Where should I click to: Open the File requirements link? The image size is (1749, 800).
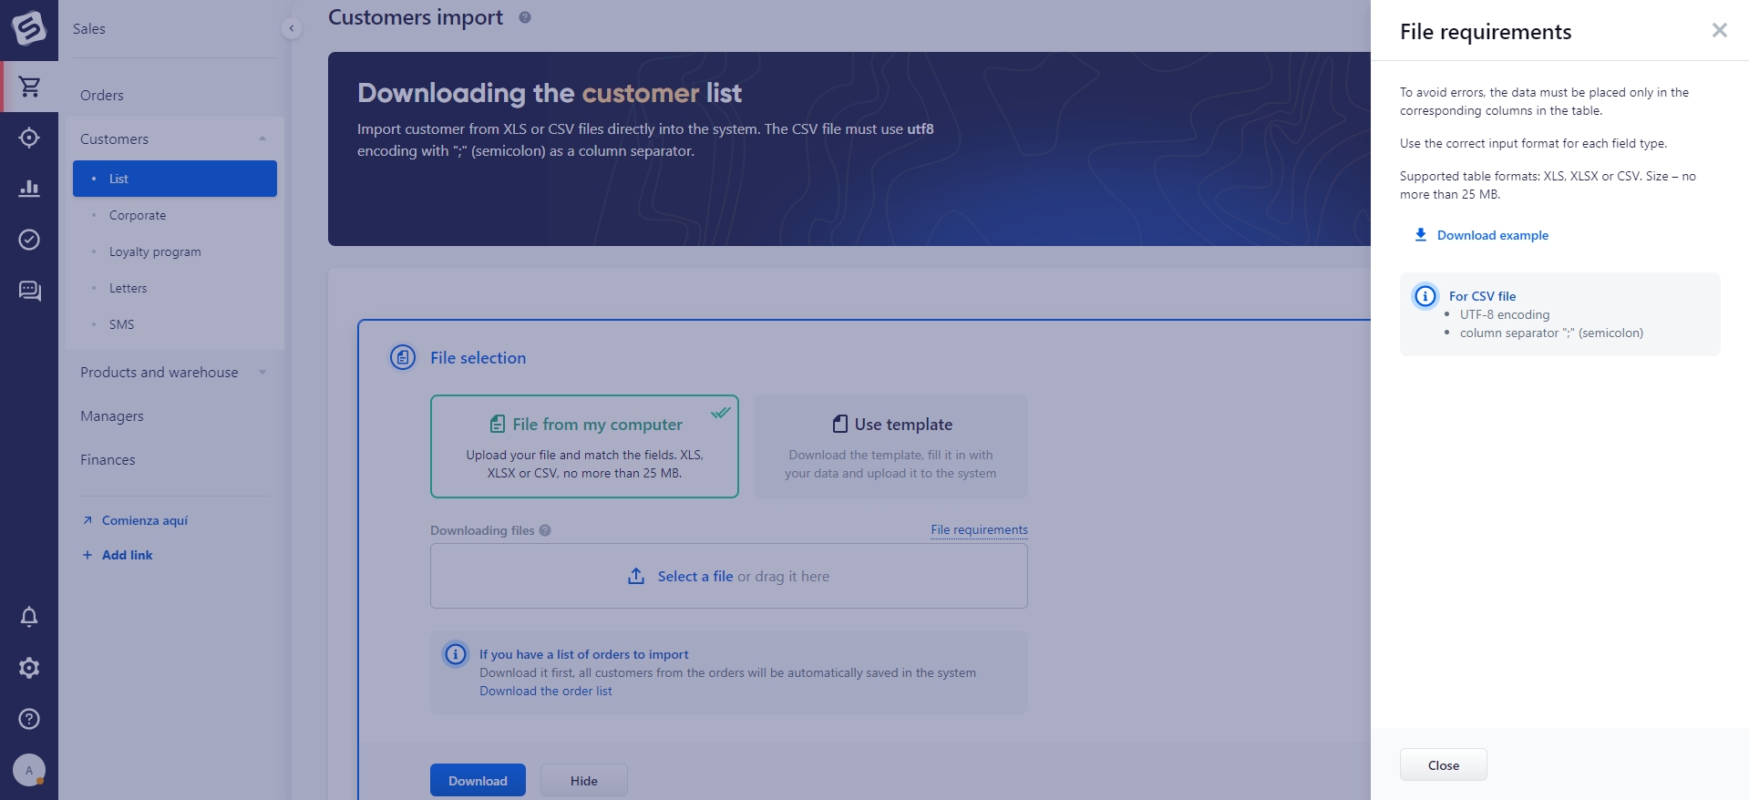click(979, 529)
